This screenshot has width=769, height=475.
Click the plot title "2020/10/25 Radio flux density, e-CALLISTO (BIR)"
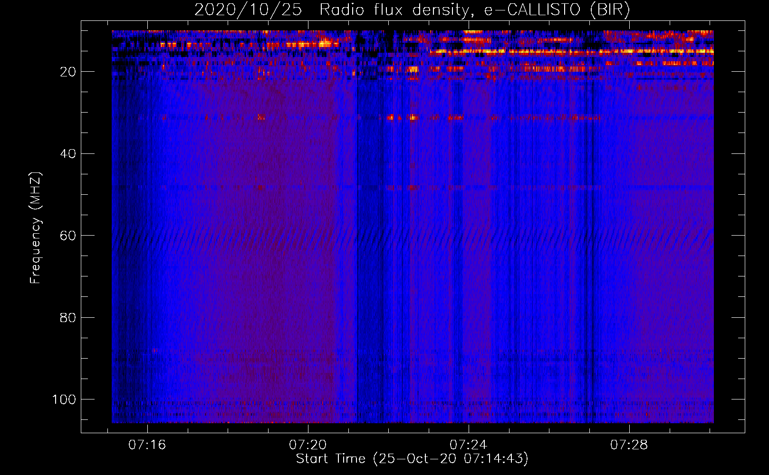click(412, 10)
